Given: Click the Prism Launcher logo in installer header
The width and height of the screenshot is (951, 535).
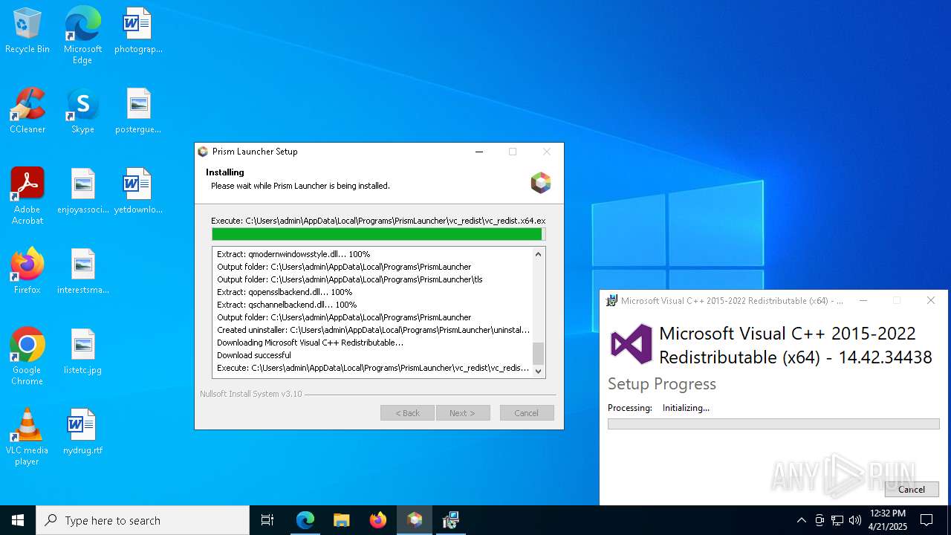Looking at the screenshot, I should [541, 183].
